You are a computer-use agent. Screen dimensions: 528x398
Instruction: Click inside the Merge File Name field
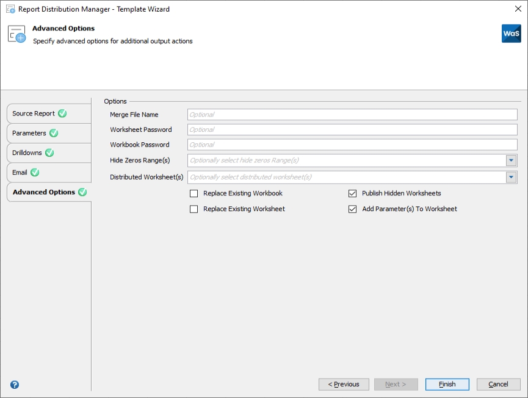point(352,114)
